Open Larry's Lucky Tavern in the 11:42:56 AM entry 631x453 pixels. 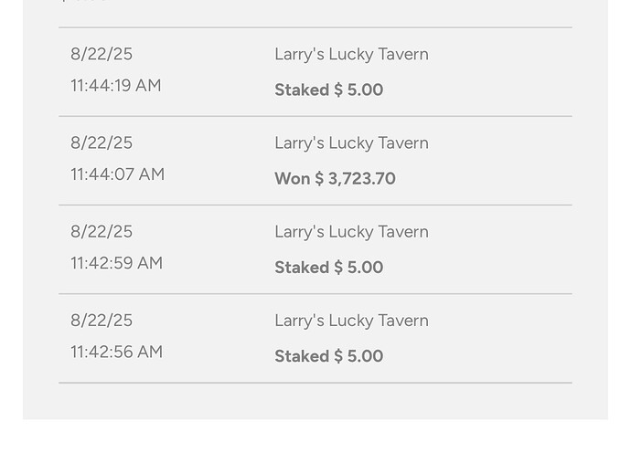[x=351, y=320]
